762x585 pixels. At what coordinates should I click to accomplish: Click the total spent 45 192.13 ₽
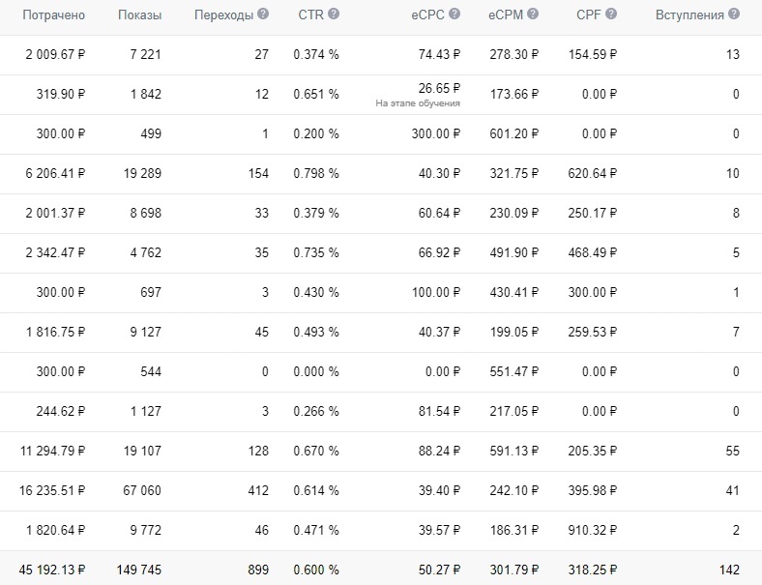pyautogui.click(x=45, y=569)
